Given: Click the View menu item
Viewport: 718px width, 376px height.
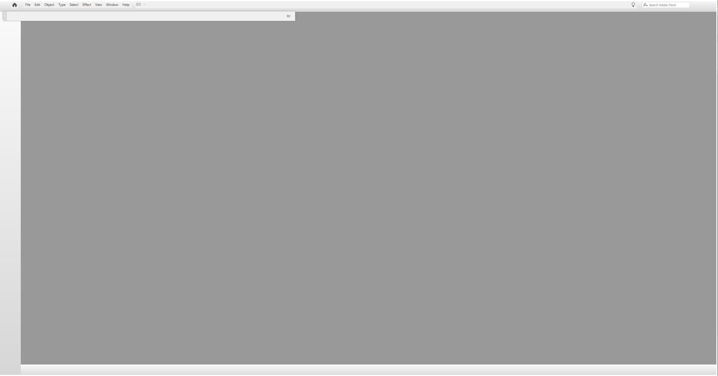Looking at the screenshot, I should coord(98,5).
